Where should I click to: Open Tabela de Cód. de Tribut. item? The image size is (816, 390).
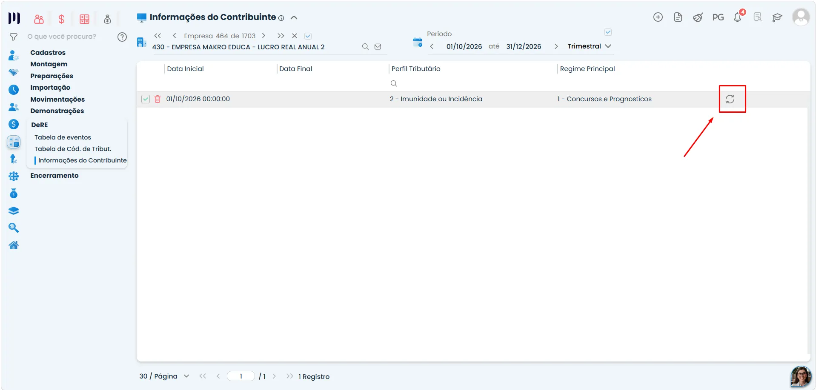point(73,149)
